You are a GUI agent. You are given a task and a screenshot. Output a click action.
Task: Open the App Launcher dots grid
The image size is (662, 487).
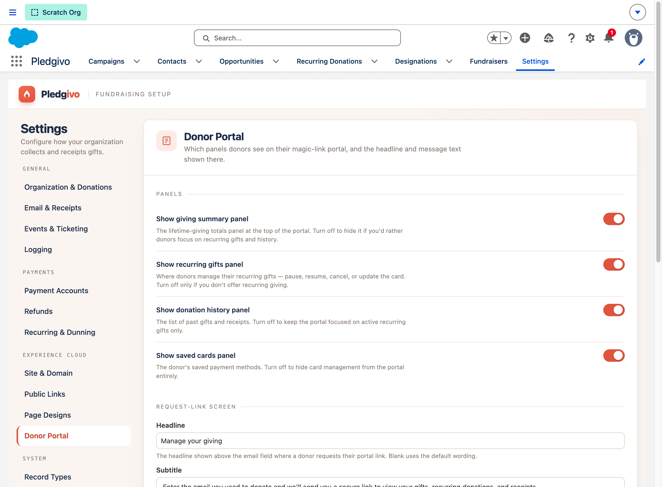point(17,61)
